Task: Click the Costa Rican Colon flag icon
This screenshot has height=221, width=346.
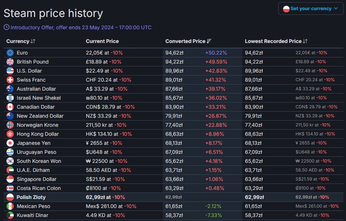Action: [10, 188]
